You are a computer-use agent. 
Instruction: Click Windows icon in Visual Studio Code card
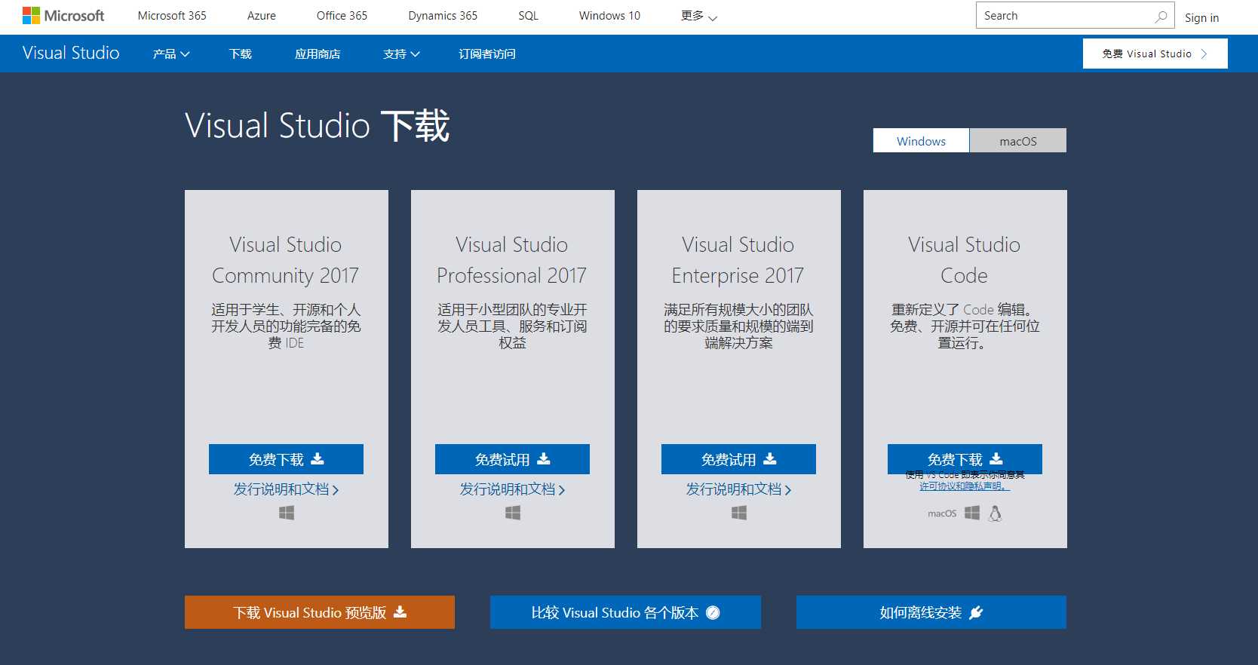[x=972, y=513]
